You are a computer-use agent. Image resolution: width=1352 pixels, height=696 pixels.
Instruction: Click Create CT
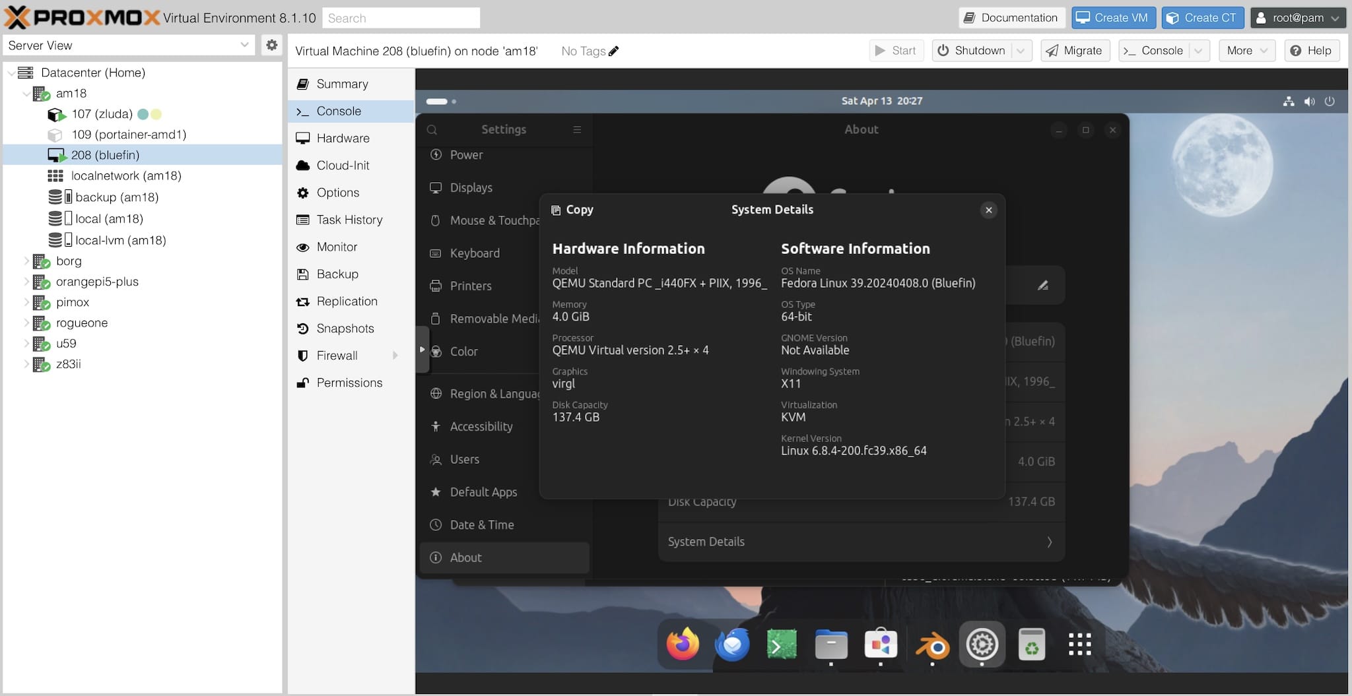click(1203, 18)
